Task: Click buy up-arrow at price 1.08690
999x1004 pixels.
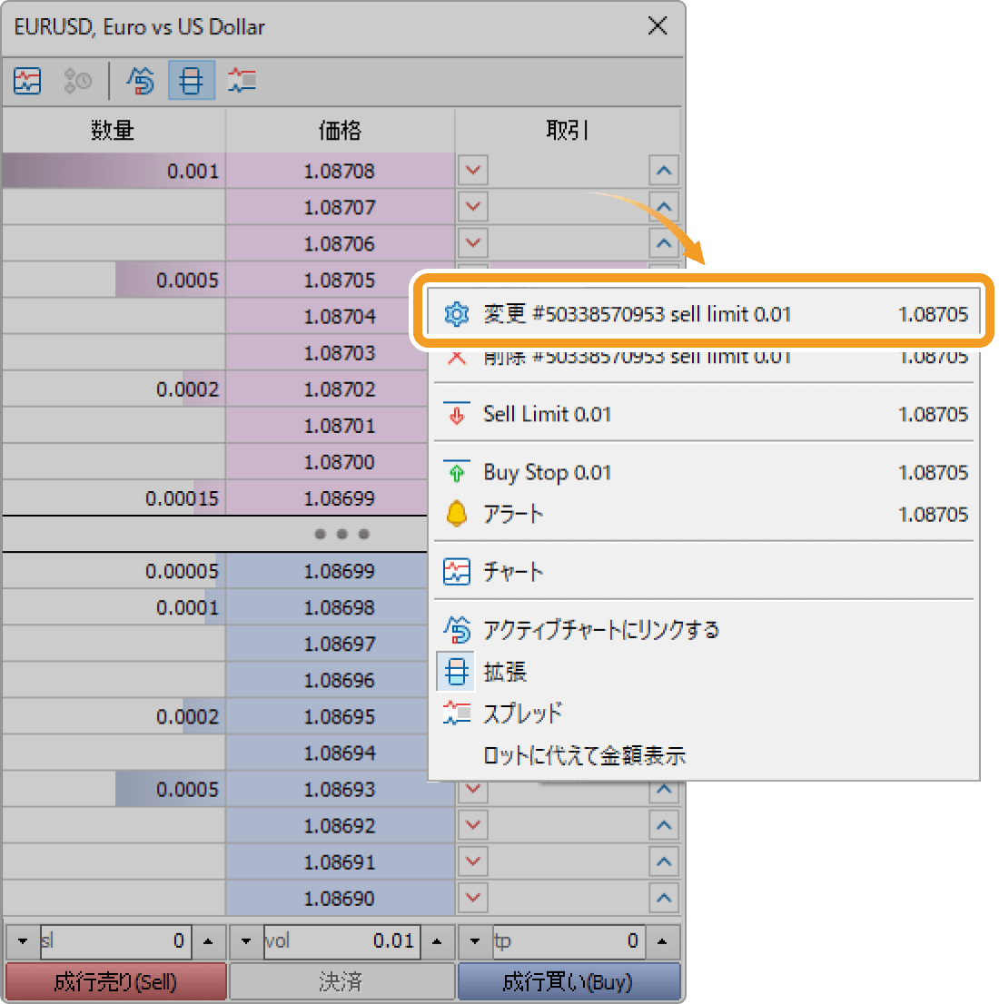Action: pyautogui.click(x=664, y=898)
